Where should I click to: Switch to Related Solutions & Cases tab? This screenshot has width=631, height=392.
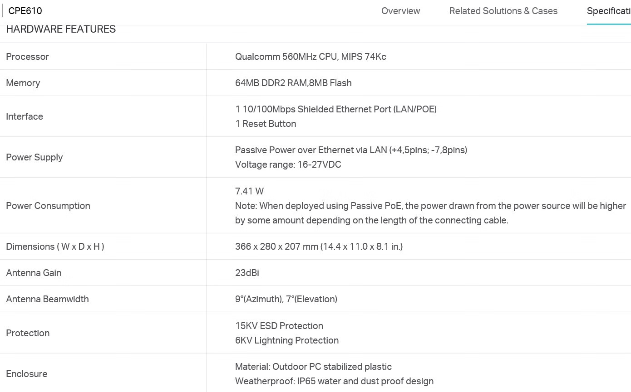click(x=503, y=11)
